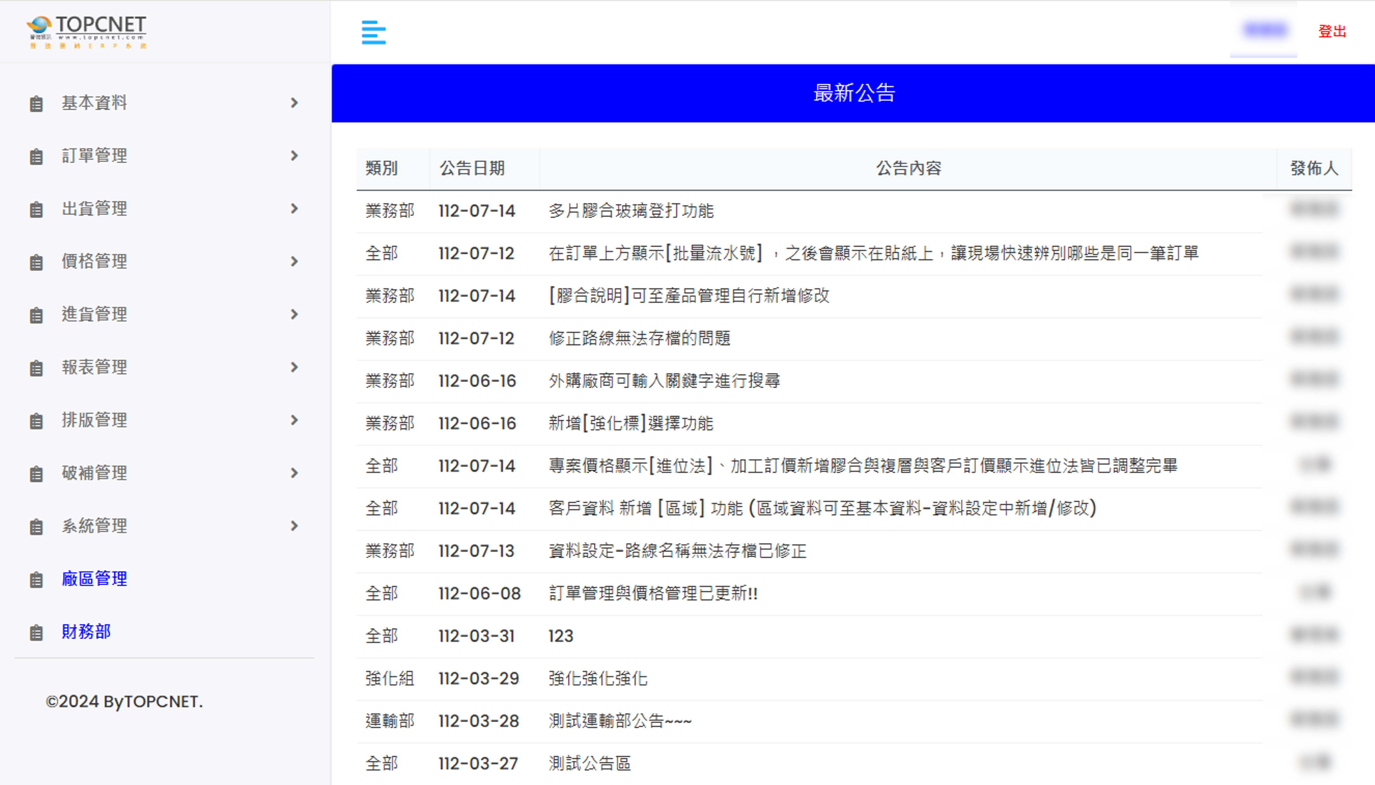Click the TOPCNET logo

click(x=87, y=31)
